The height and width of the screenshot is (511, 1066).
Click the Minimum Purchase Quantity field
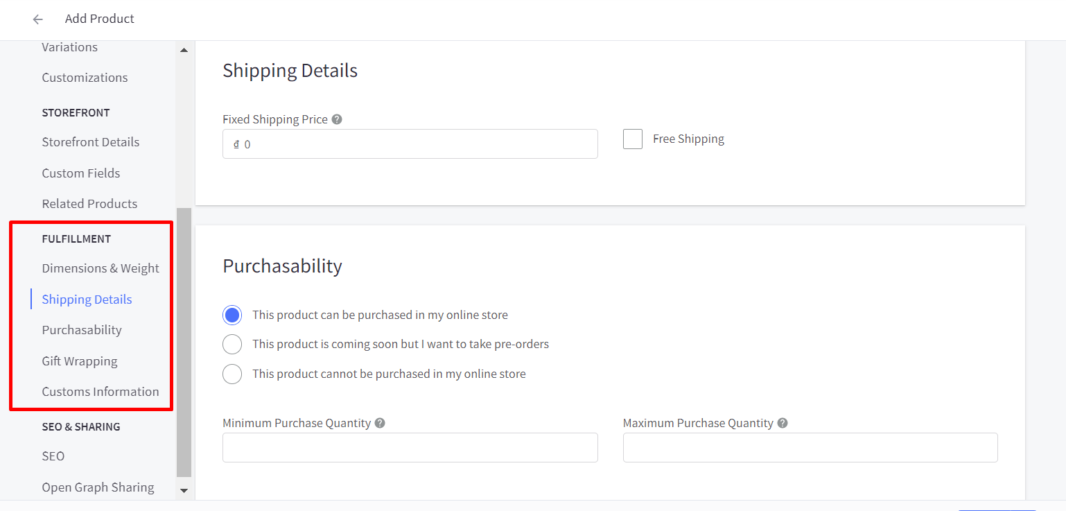click(x=410, y=448)
